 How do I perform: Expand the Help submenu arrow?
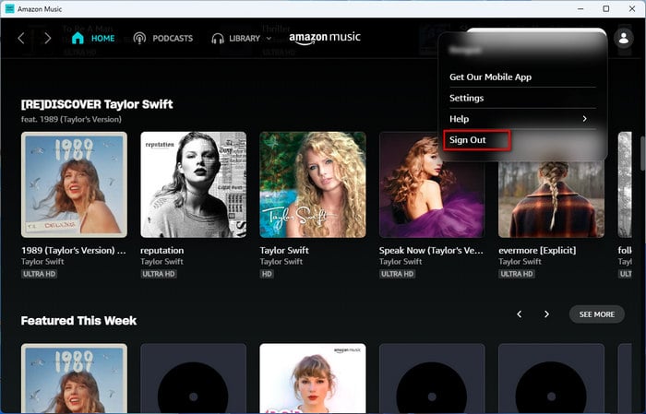tap(584, 119)
